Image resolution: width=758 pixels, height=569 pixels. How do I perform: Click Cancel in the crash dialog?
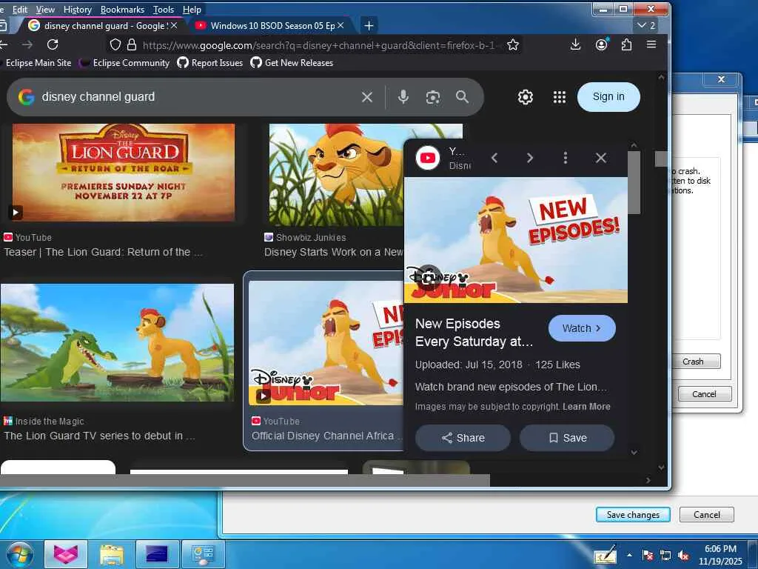pos(705,394)
